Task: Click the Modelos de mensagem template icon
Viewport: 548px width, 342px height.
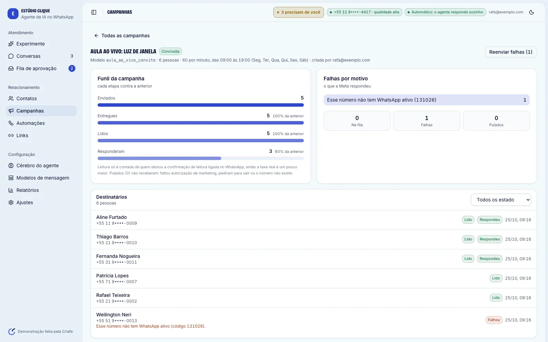Action: coord(11,178)
